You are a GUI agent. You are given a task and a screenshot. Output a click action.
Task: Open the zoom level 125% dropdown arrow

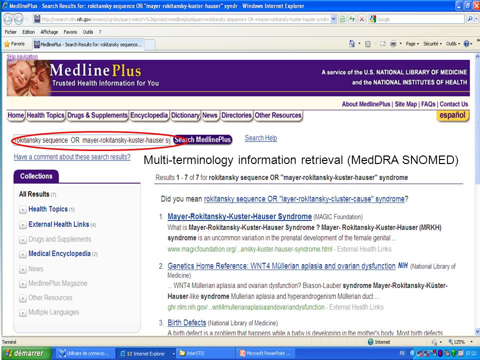click(x=471, y=342)
